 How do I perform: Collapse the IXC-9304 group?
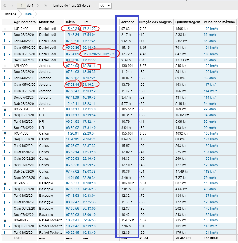coord(5,109)
